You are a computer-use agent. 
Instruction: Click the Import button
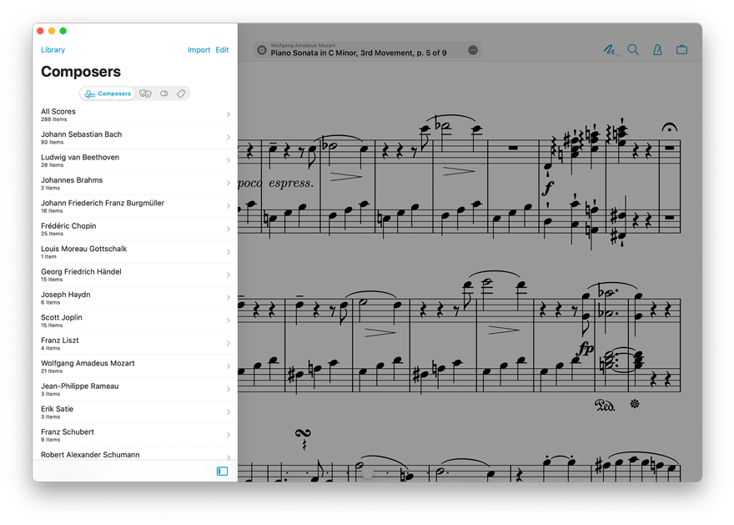click(x=199, y=49)
